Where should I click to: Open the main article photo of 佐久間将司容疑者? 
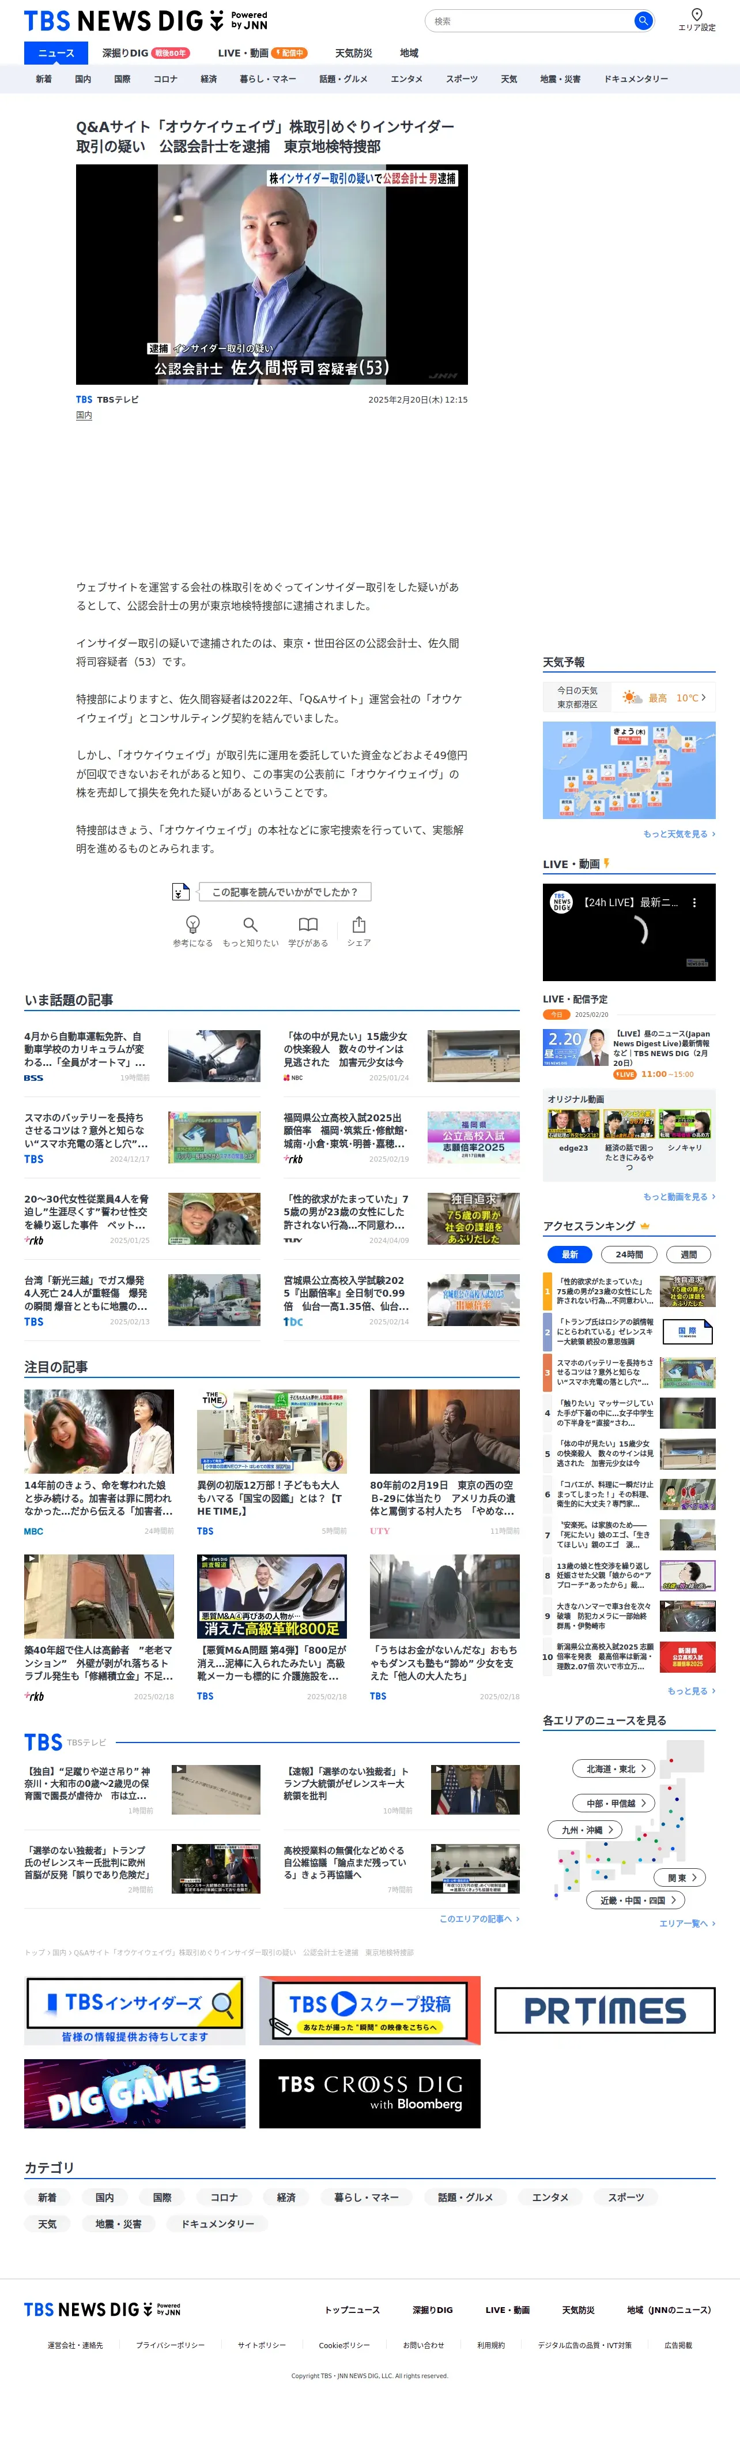coord(271,275)
